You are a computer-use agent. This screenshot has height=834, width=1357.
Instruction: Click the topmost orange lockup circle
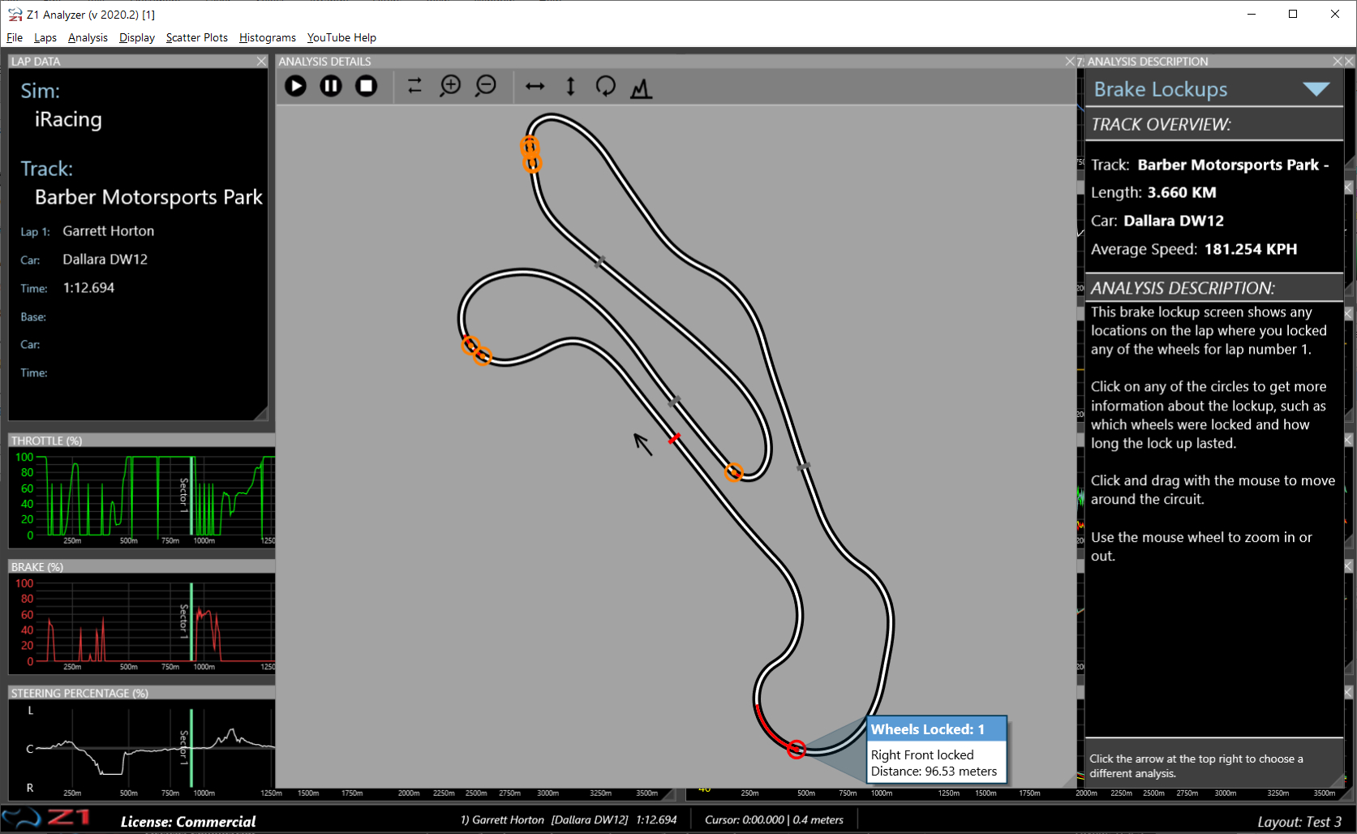point(530,146)
